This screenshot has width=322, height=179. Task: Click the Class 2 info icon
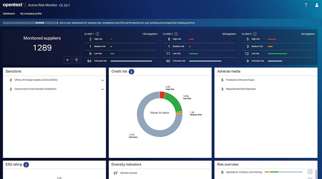pos(176,34)
